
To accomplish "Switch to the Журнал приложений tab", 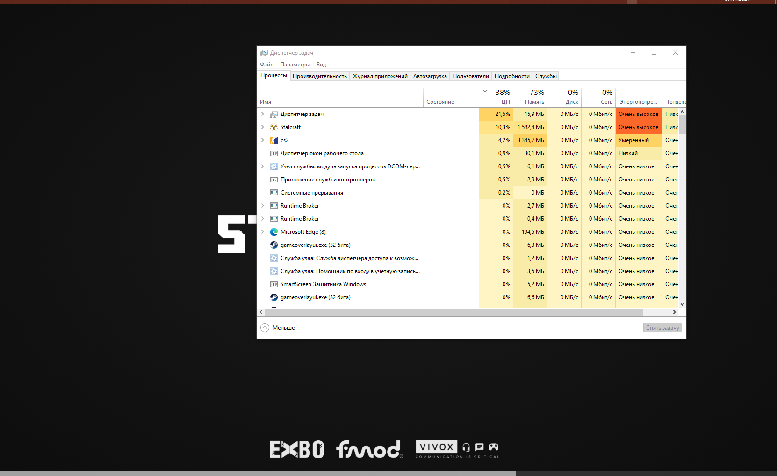I will pos(380,76).
